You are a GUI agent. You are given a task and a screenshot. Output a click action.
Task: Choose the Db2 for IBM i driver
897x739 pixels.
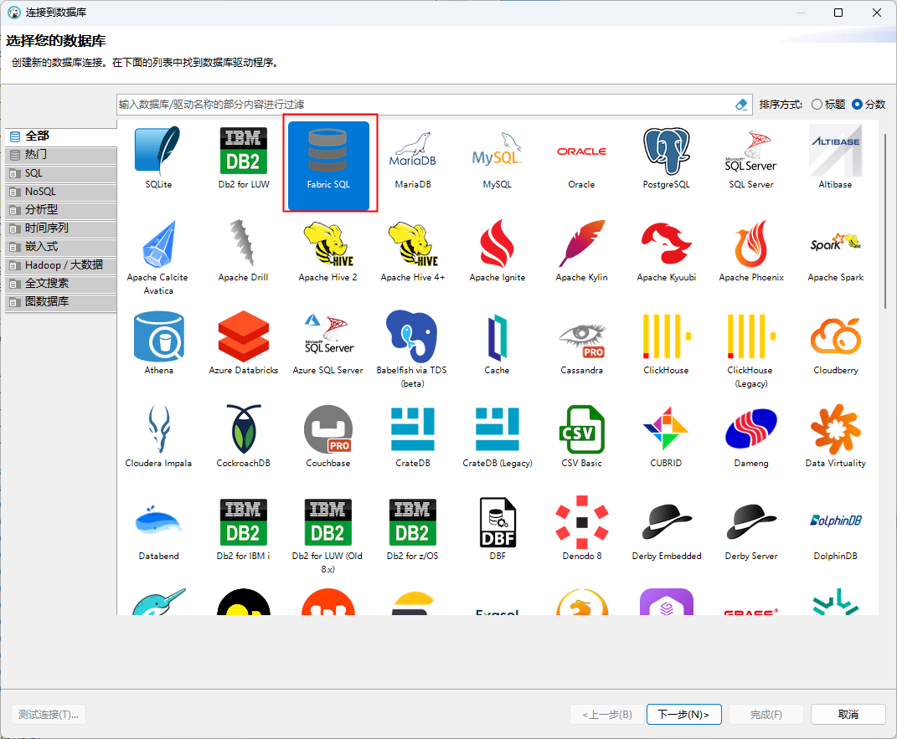click(243, 522)
